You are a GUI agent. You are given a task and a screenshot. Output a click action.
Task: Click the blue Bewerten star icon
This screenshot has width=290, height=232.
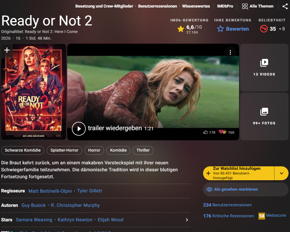pyautogui.click(x=220, y=29)
